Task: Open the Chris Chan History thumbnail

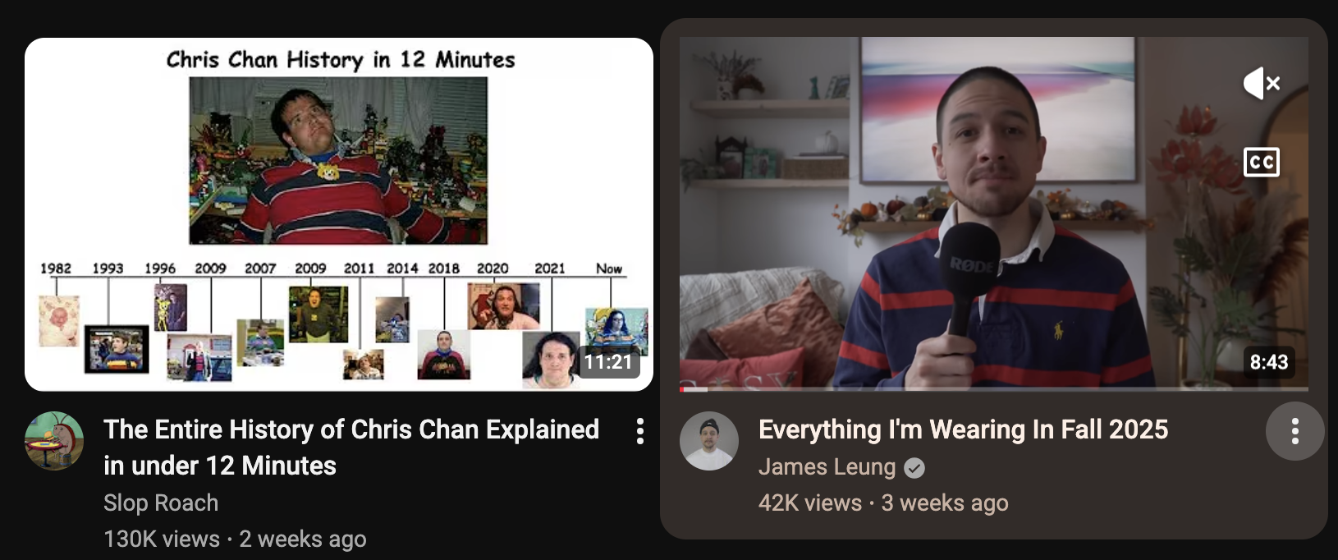Action: (339, 214)
